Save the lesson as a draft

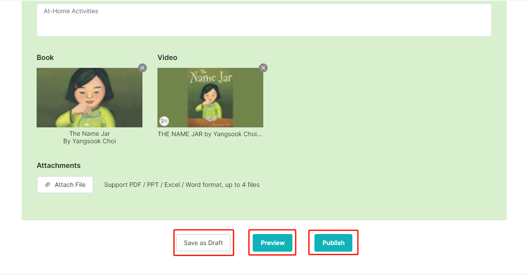(x=203, y=243)
